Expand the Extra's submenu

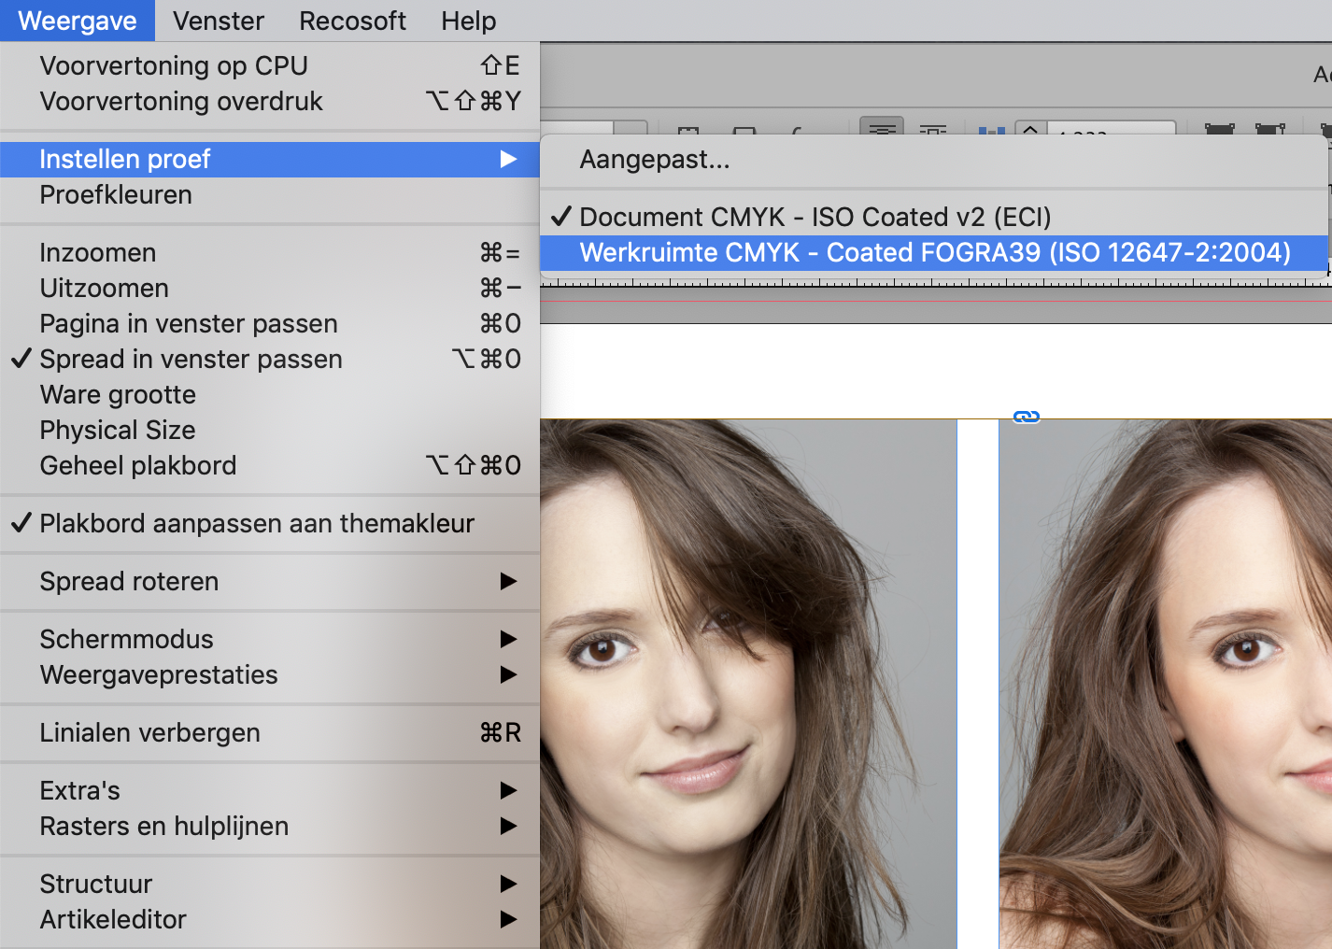point(270,790)
